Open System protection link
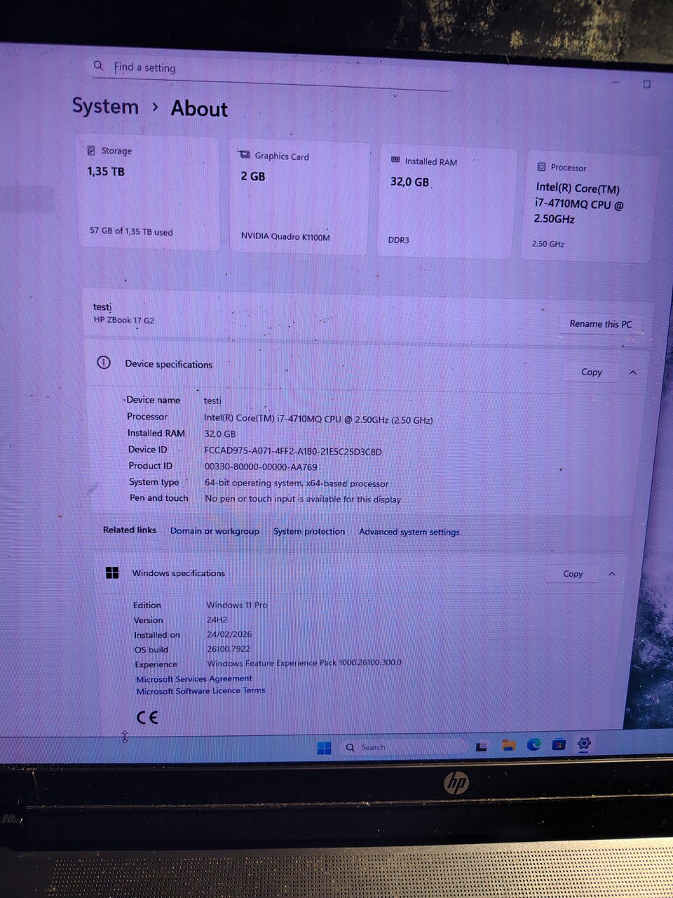The image size is (673, 898). point(309,531)
